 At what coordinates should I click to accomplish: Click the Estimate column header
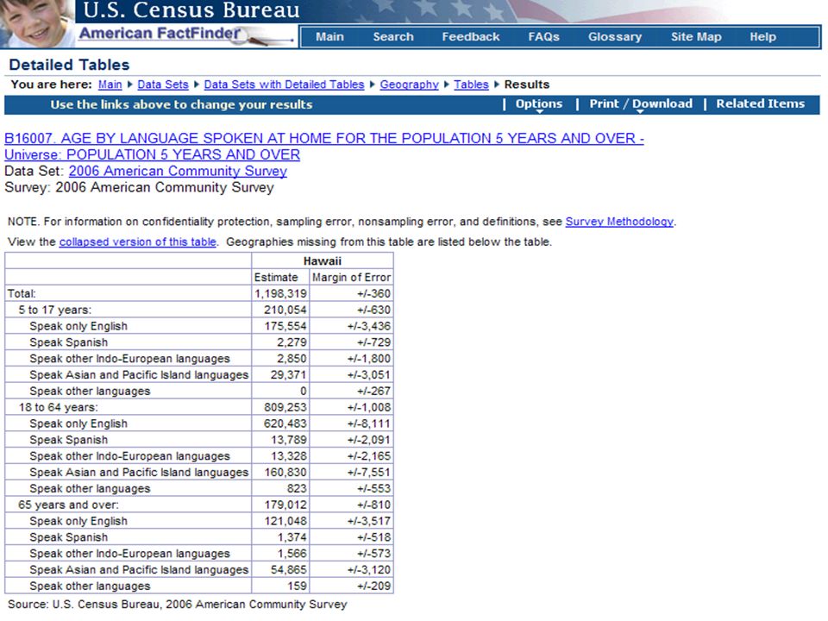click(276, 277)
